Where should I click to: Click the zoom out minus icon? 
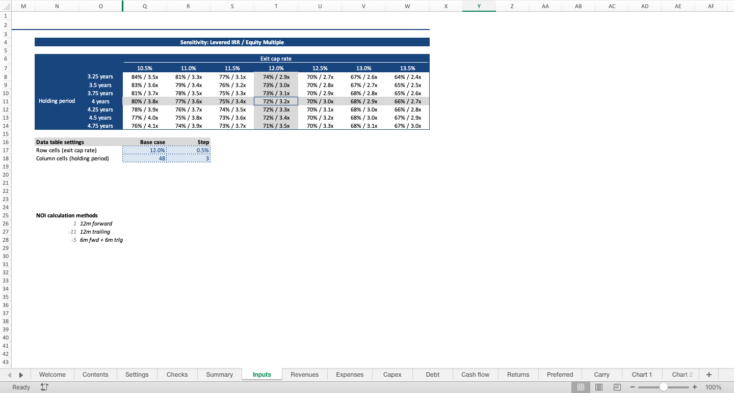[632, 387]
